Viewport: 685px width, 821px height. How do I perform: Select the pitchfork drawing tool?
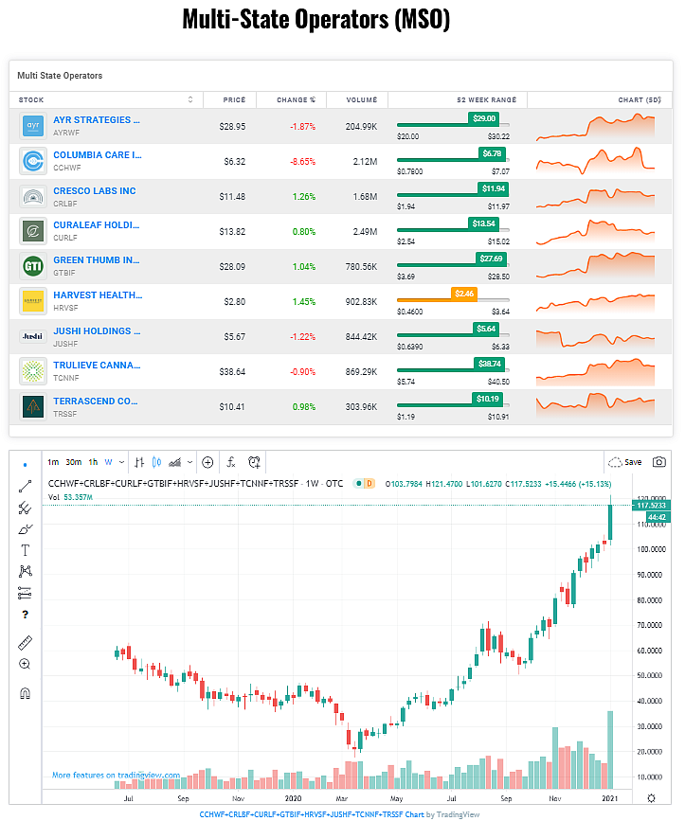tap(25, 508)
